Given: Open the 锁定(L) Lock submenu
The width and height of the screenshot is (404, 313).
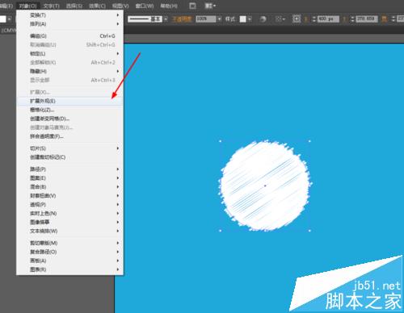Looking at the screenshot, I should point(70,54).
